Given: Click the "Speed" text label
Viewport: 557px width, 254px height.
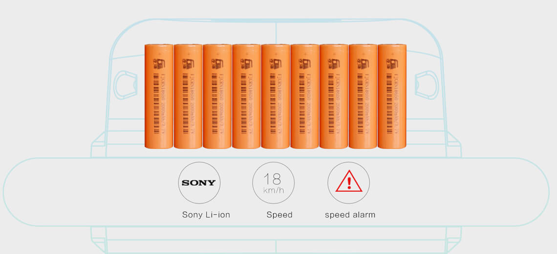Looking at the screenshot, I should (x=279, y=215).
